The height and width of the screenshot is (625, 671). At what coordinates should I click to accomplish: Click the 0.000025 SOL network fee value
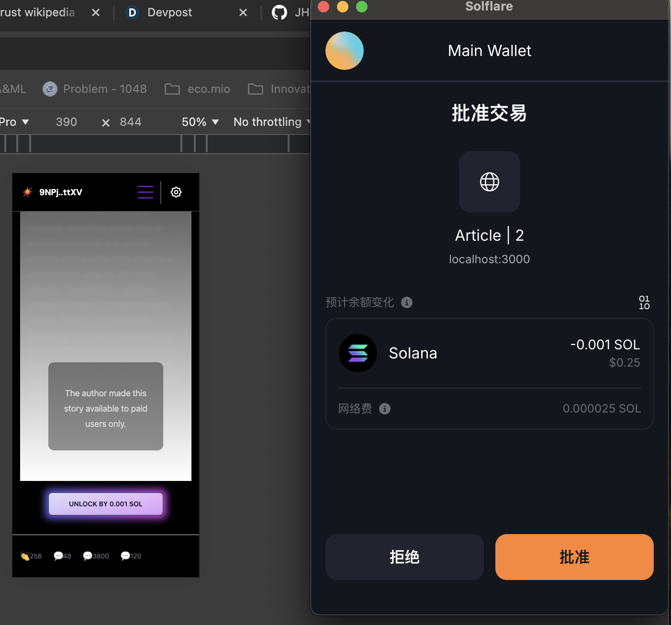point(602,409)
